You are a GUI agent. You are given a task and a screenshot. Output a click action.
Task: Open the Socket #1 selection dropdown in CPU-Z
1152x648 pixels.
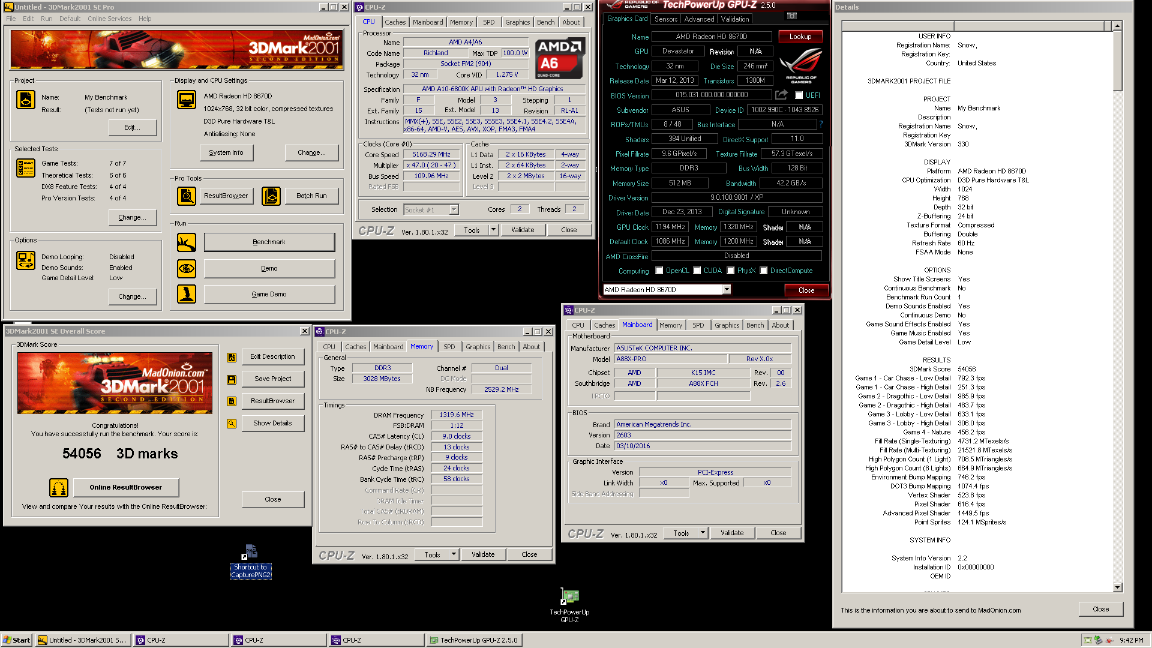click(454, 209)
